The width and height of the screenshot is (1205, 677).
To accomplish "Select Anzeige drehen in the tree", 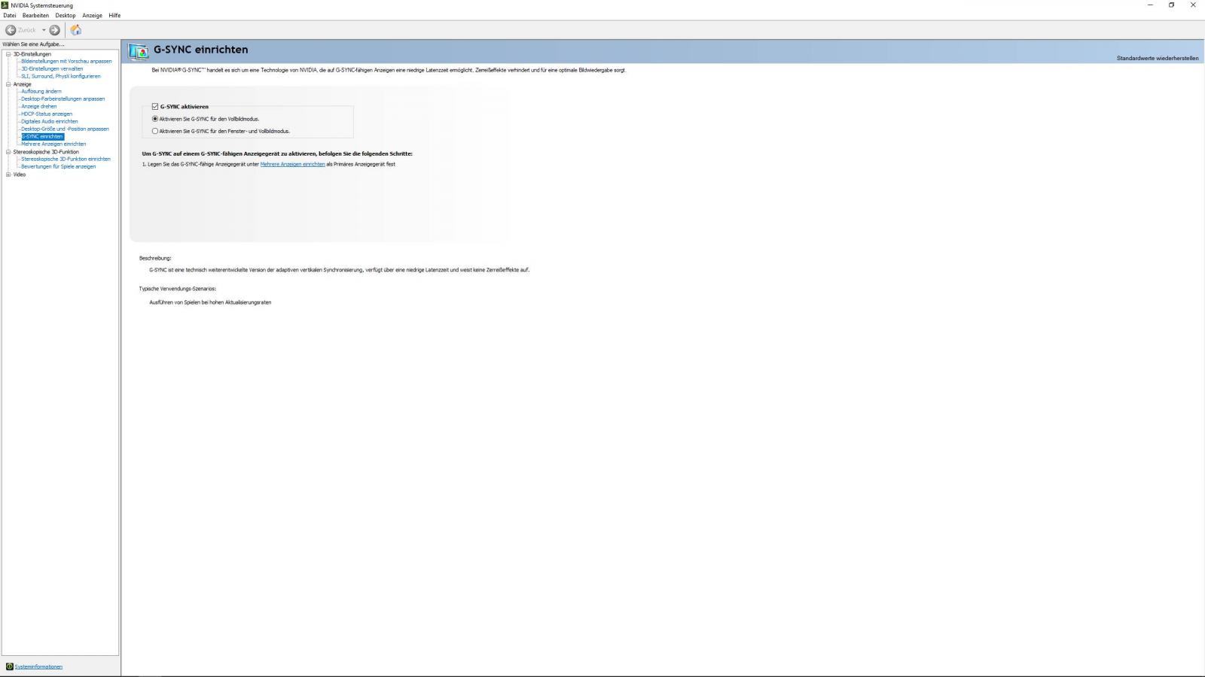I will [38, 107].
